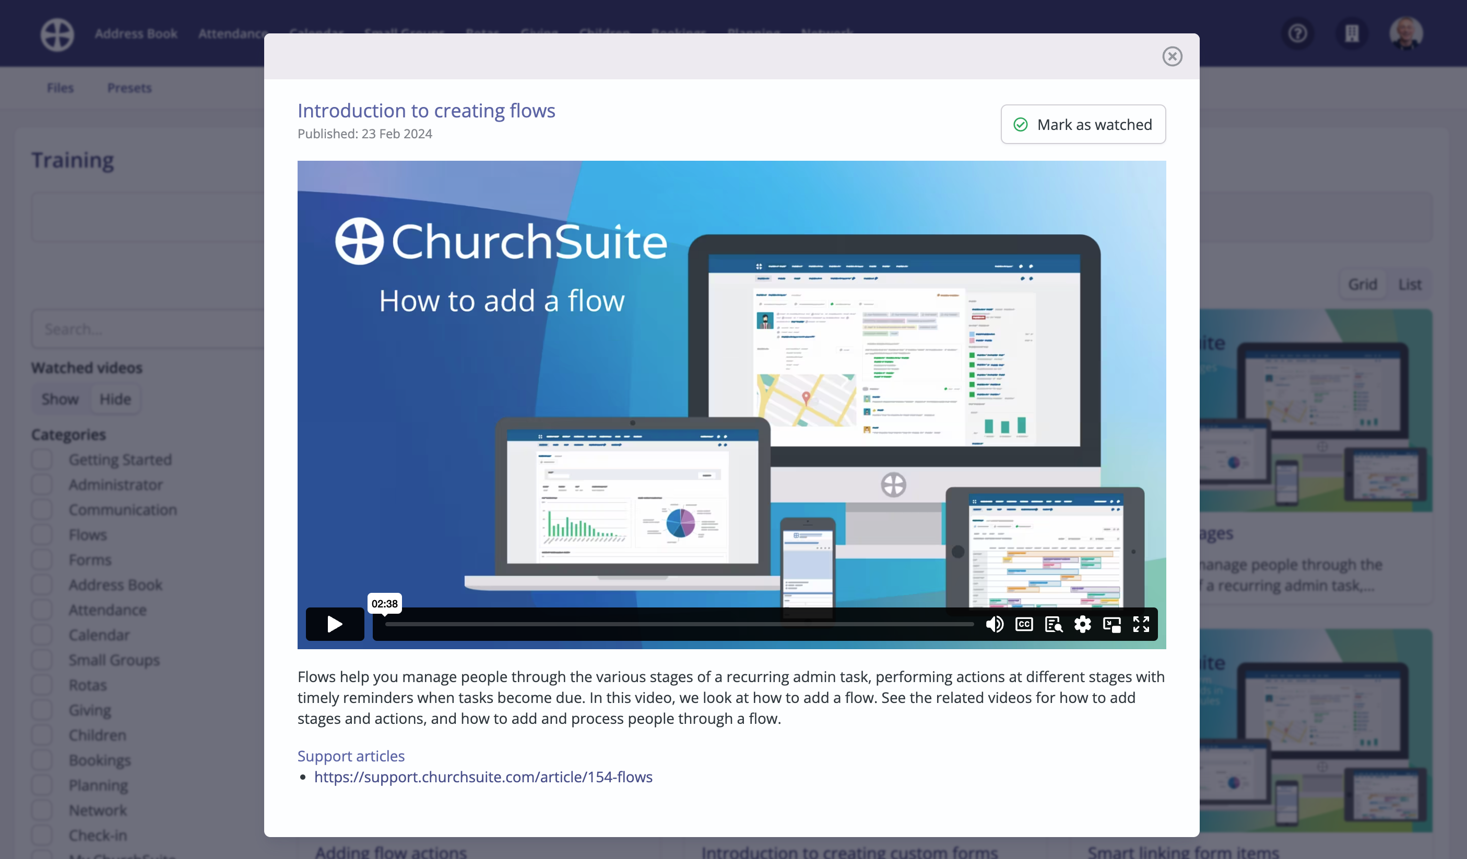Click the organisation building icon in the header
1467x859 pixels.
pyautogui.click(x=1352, y=33)
